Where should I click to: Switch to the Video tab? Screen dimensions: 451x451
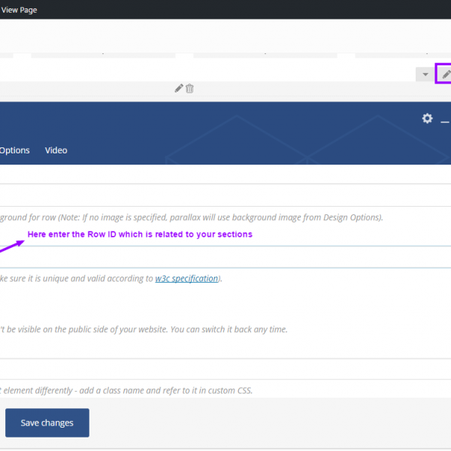56,150
